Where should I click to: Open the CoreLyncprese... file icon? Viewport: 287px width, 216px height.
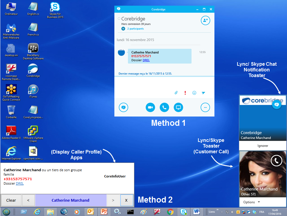[33, 112]
